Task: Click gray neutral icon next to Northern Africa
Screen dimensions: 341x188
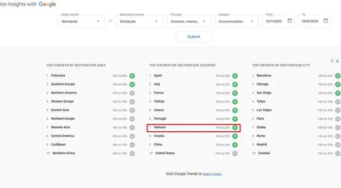Action: [x=132, y=153]
